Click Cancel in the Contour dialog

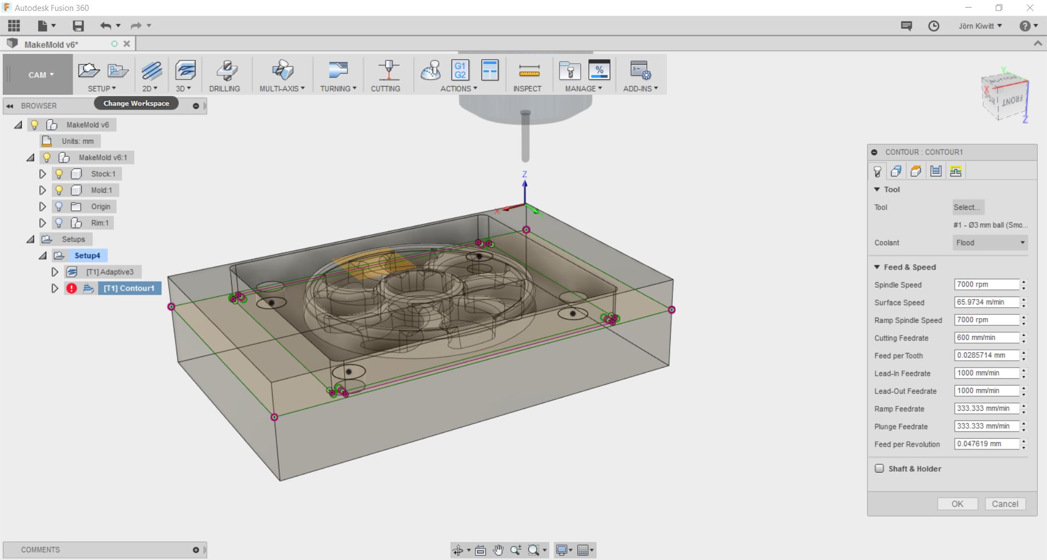[1005, 504]
